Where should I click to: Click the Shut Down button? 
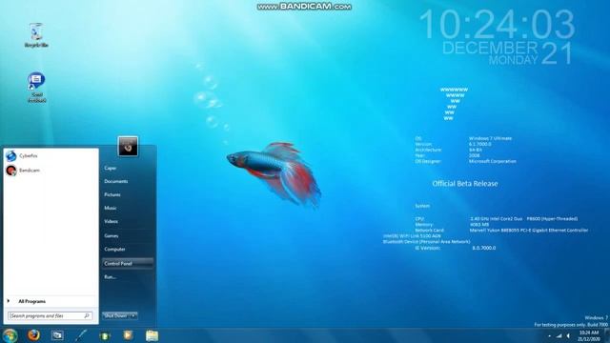click(x=115, y=315)
